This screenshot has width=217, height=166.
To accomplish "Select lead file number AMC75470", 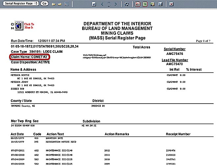I will 175,64.
